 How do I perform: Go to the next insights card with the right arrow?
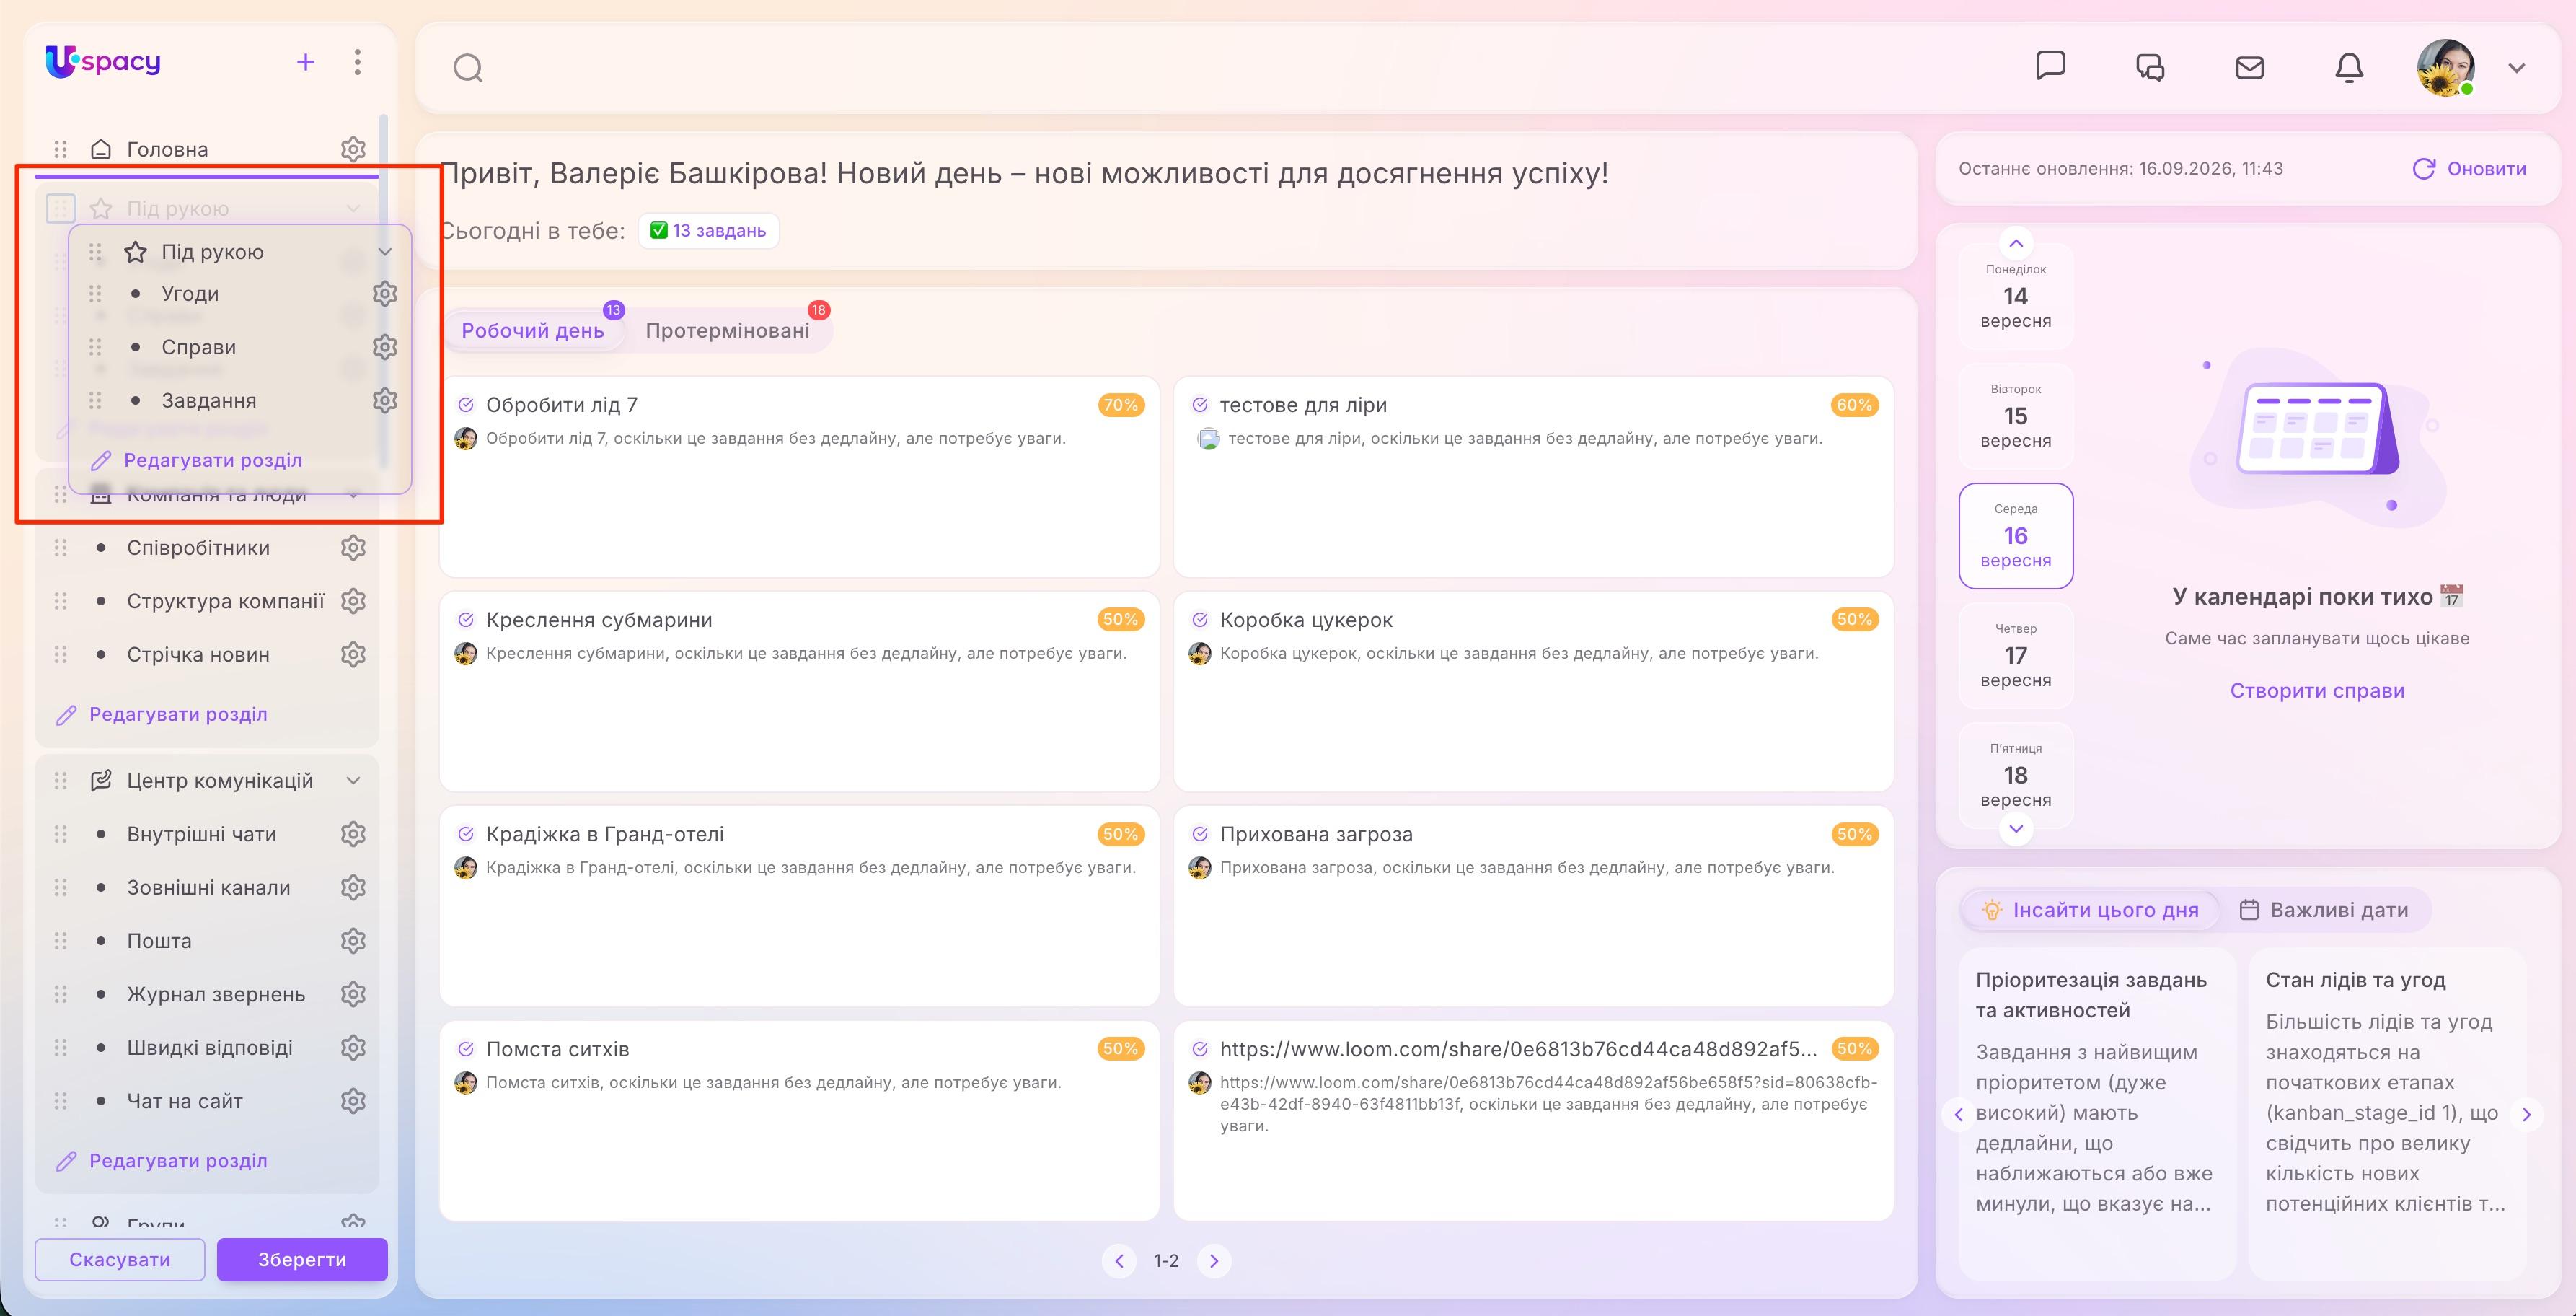click(x=2527, y=1114)
